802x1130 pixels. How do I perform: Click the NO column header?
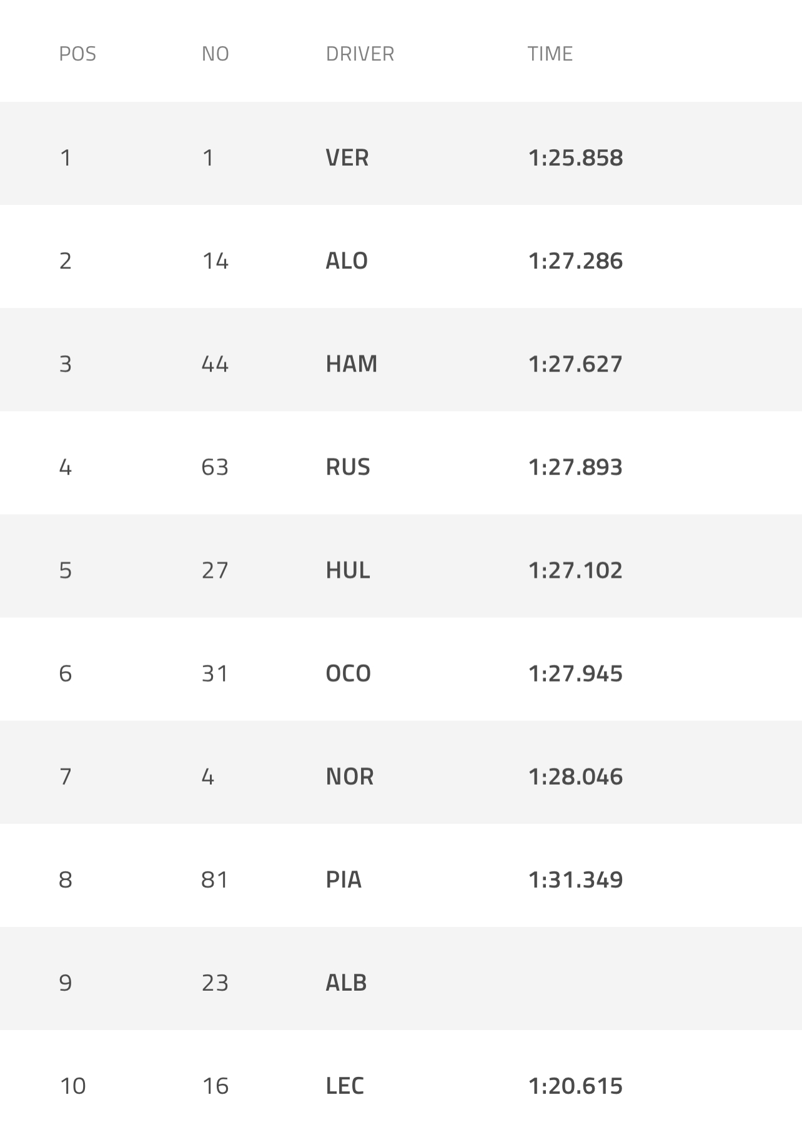215,54
